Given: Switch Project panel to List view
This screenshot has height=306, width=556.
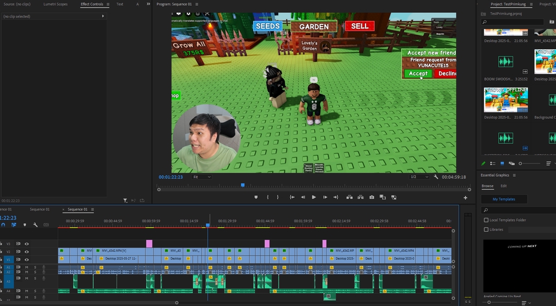Looking at the screenshot, I should click(x=492, y=163).
